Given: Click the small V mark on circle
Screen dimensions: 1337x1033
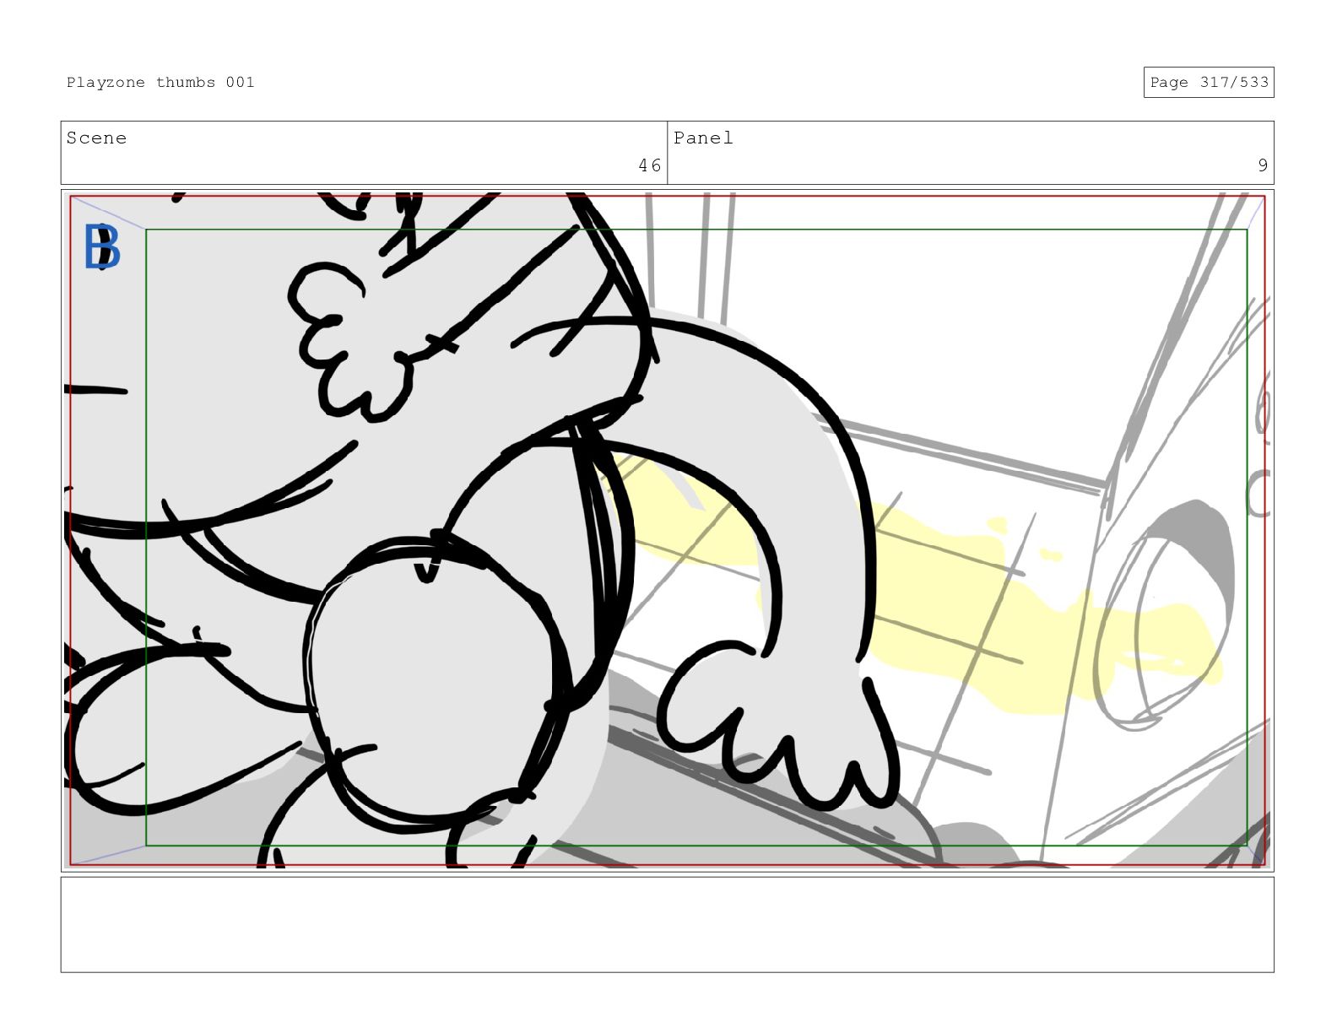Looking at the screenshot, I should (427, 571).
